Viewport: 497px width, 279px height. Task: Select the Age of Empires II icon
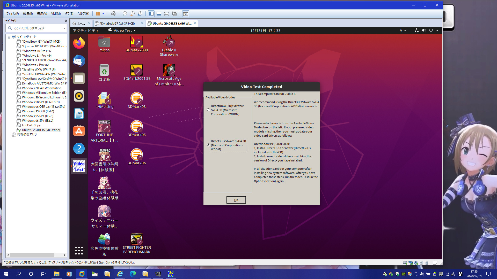[169, 75]
